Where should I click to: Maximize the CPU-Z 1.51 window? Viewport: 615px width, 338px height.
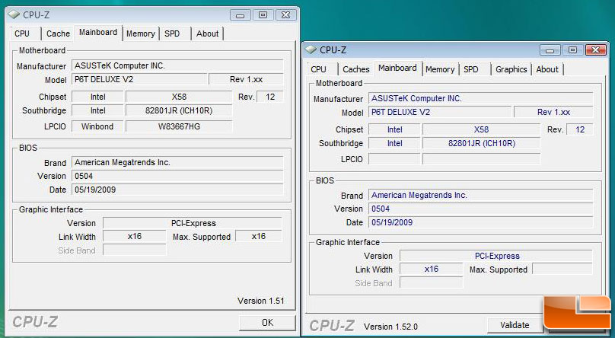(x=263, y=15)
